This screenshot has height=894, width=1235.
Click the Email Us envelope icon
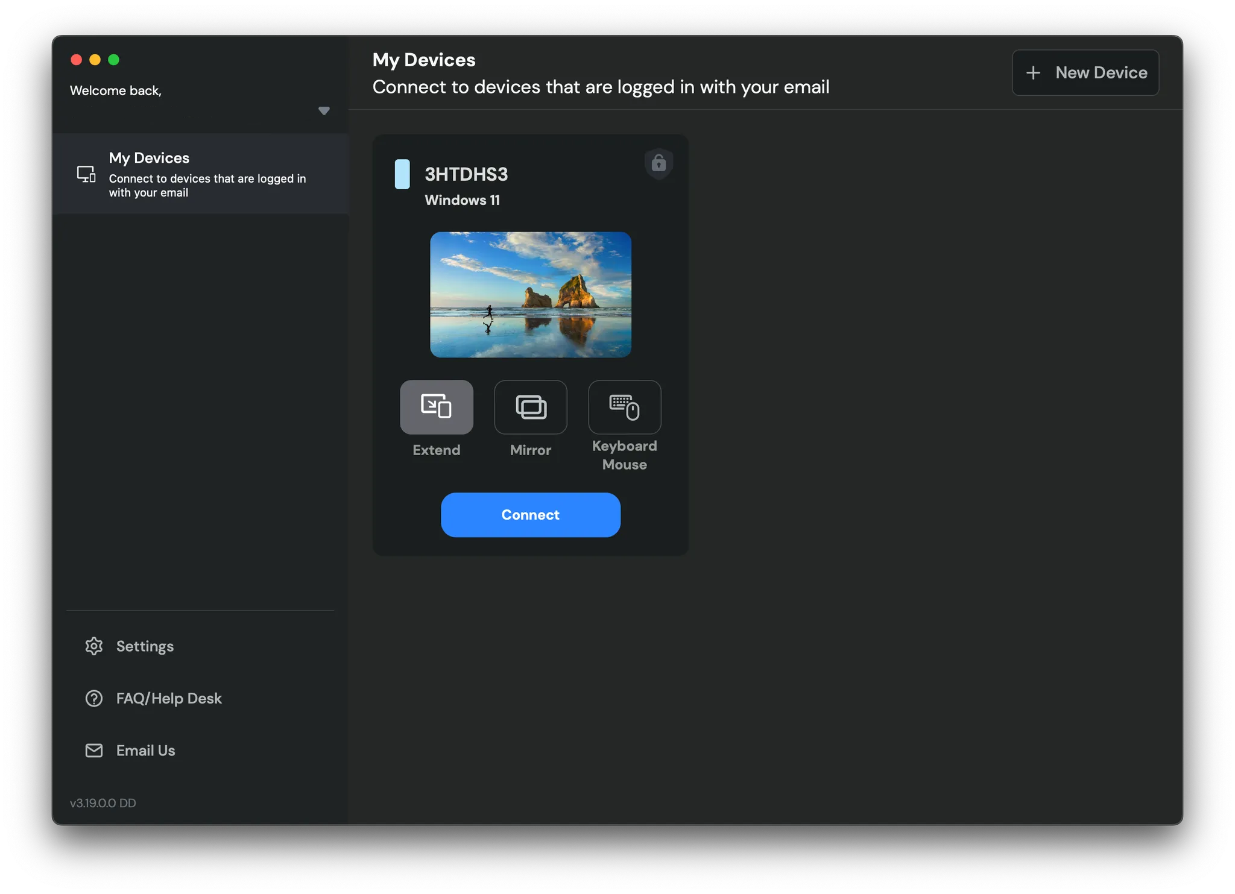94,751
